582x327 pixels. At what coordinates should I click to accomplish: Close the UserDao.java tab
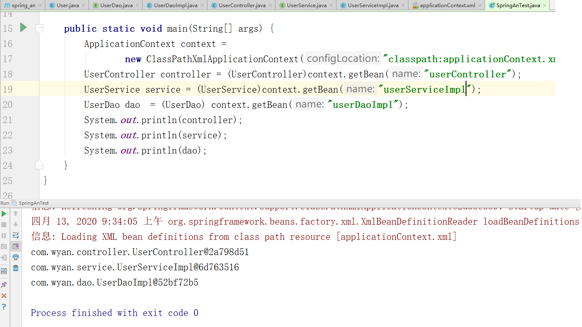(138, 5)
